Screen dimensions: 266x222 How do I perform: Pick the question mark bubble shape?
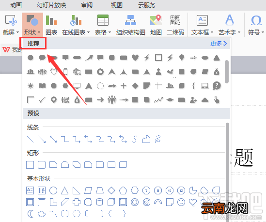pos(217,86)
